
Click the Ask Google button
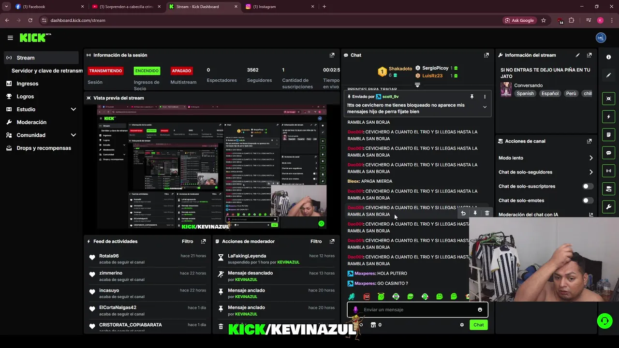(x=519, y=20)
